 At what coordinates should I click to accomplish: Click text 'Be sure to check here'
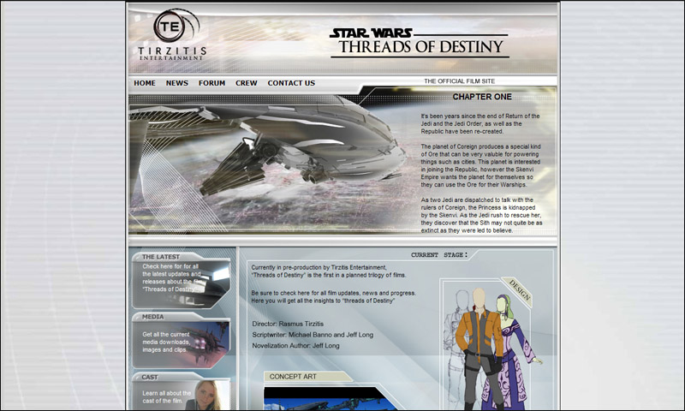(334, 297)
